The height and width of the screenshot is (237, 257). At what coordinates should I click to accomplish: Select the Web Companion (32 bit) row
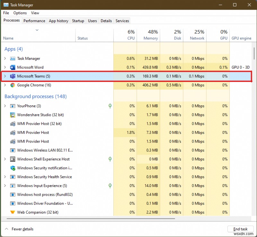[126, 212]
